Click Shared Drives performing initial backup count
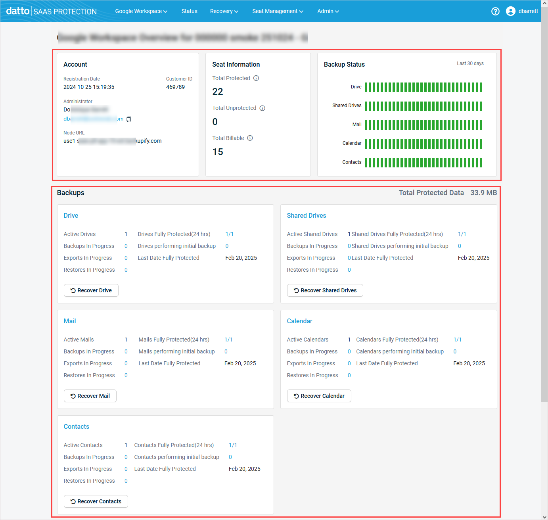548x520 pixels. [460, 246]
